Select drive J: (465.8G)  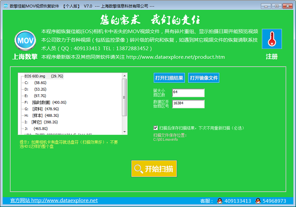point(36,129)
